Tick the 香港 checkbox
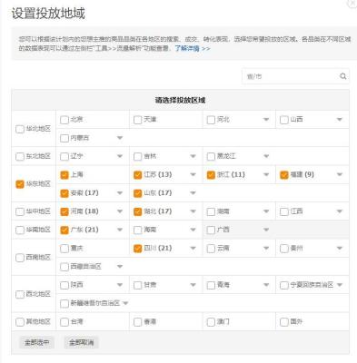Viewport: 357px width, 363px height. (137, 321)
